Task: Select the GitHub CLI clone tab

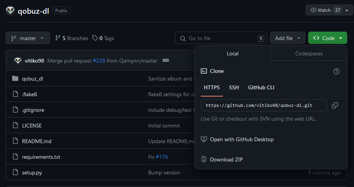Action: [x=261, y=87]
